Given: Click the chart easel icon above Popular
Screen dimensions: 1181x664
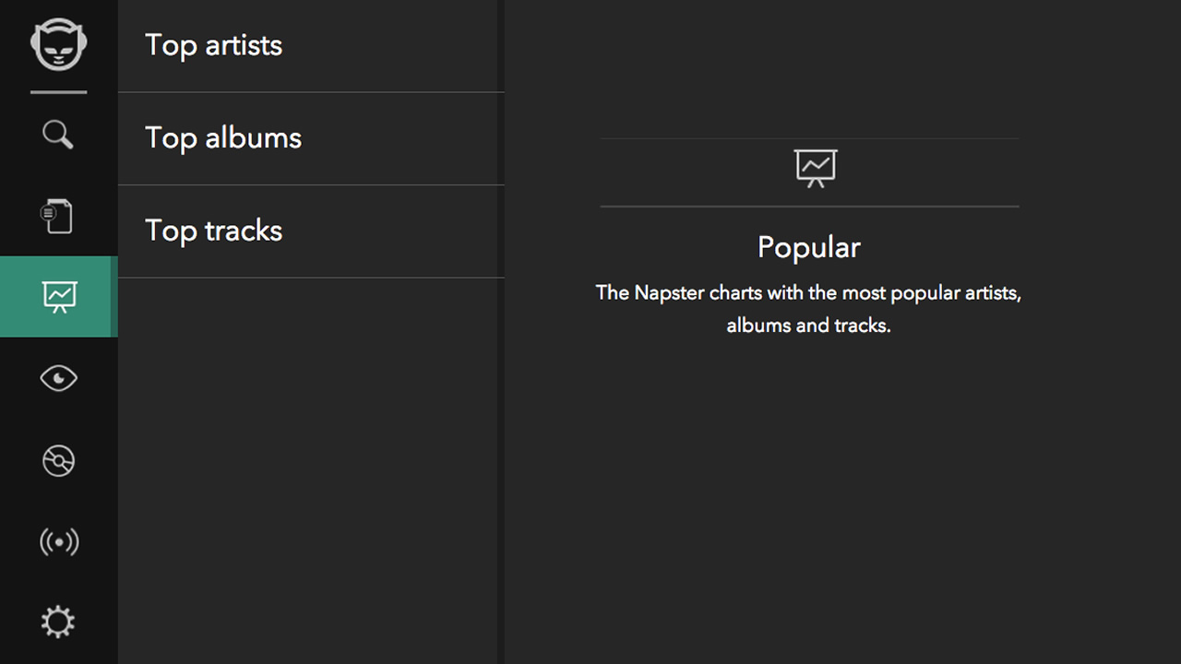Looking at the screenshot, I should 816,169.
